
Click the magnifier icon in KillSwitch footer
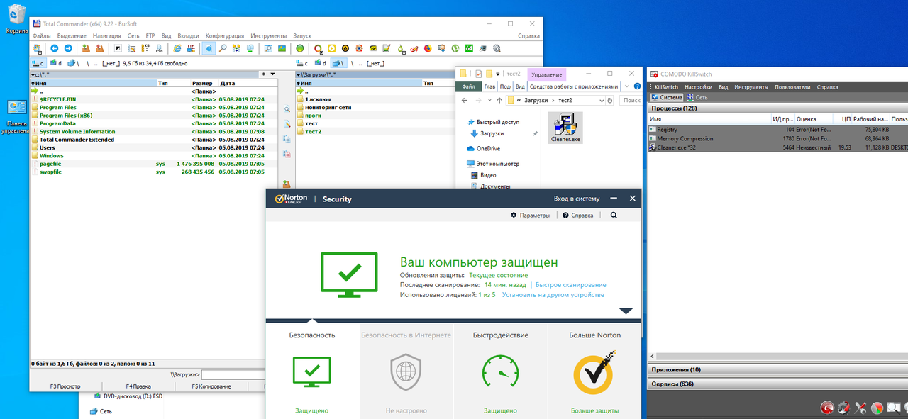pos(894,408)
